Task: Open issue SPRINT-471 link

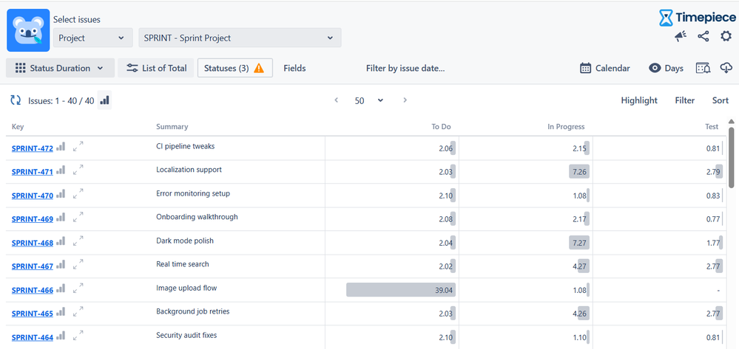Action: (x=32, y=172)
